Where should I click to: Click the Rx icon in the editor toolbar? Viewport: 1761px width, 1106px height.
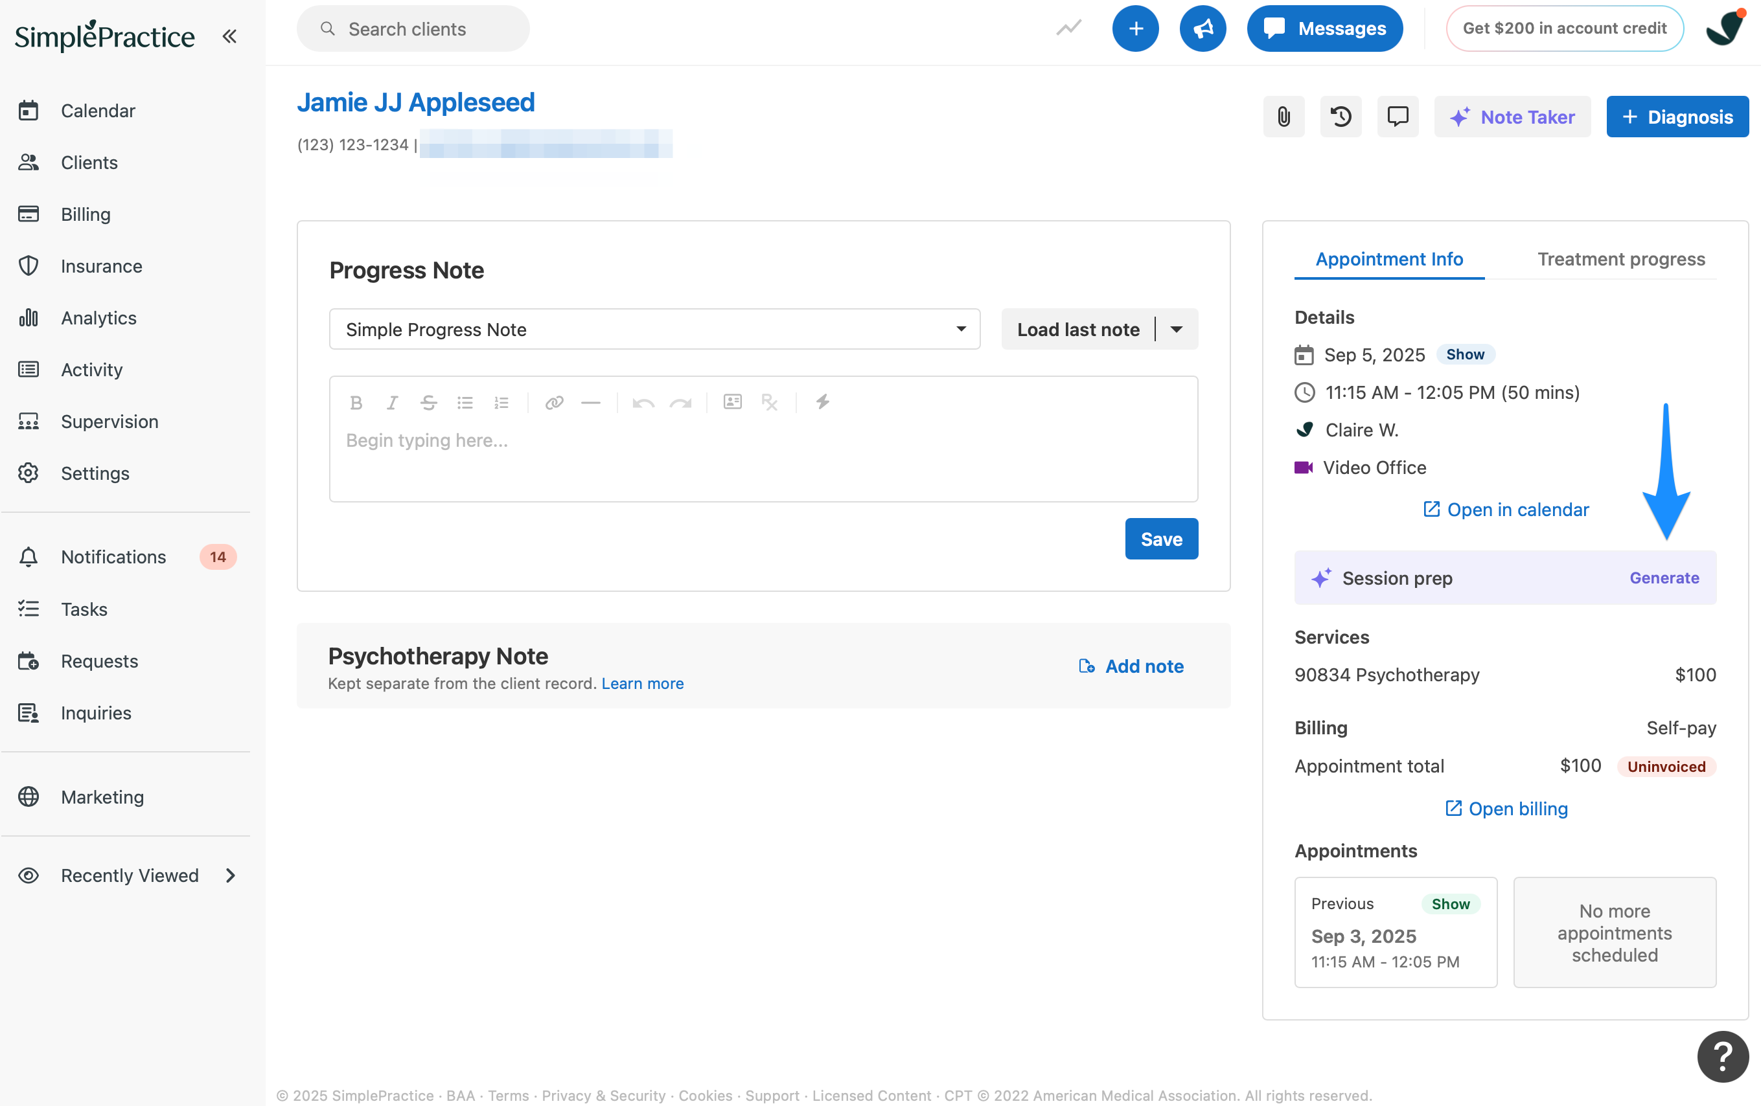(769, 401)
